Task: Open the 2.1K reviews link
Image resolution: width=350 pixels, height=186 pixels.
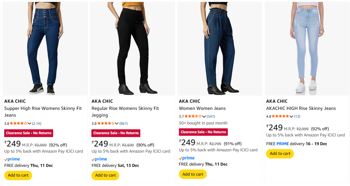Action: [x=37, y=123]
